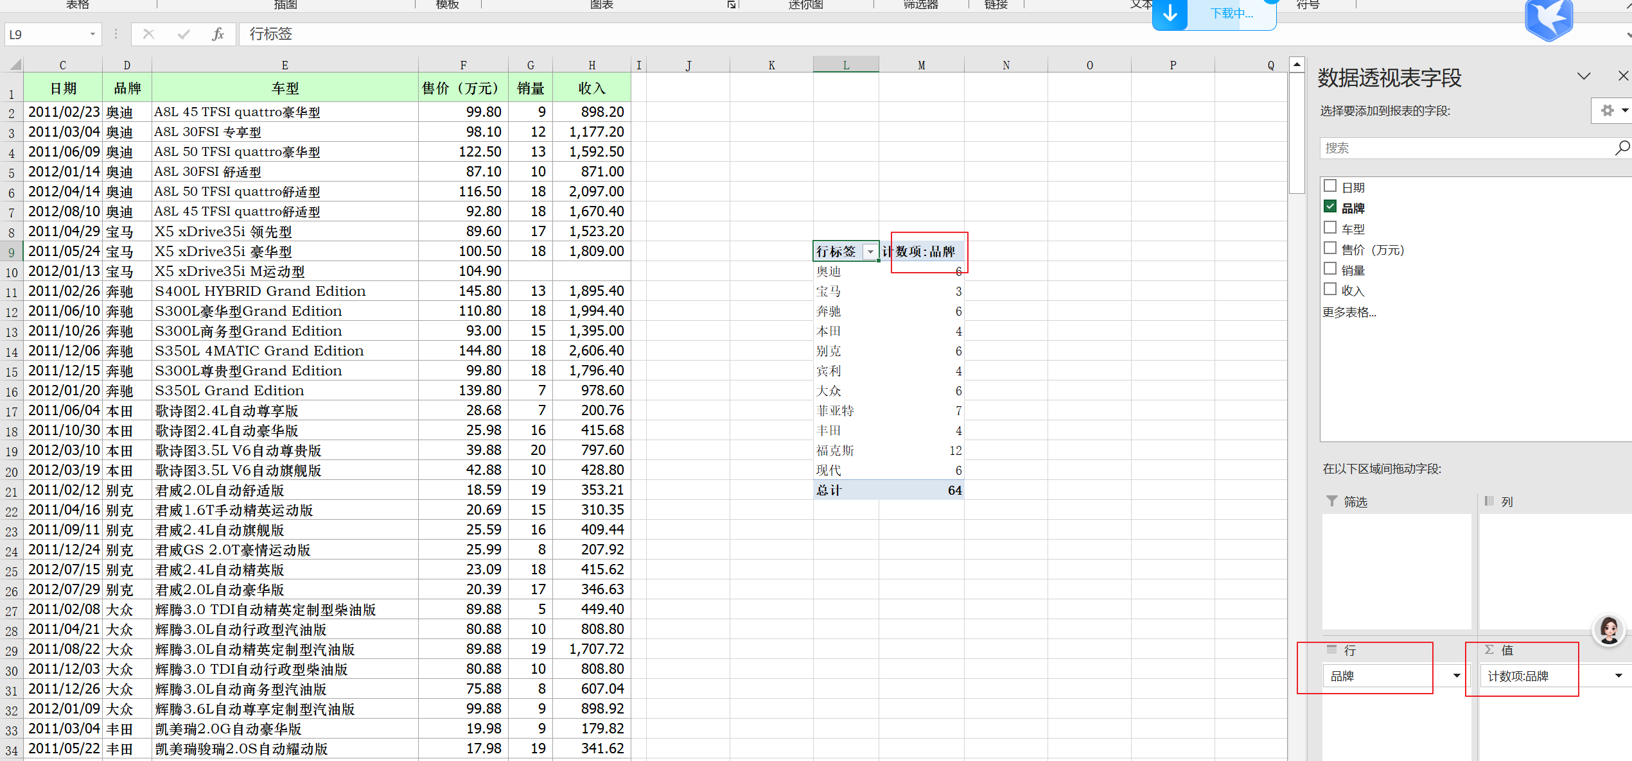Expand the Name Box dropdown arrow
Viewport: 1632px width, 761px height.
coord(92,34)
